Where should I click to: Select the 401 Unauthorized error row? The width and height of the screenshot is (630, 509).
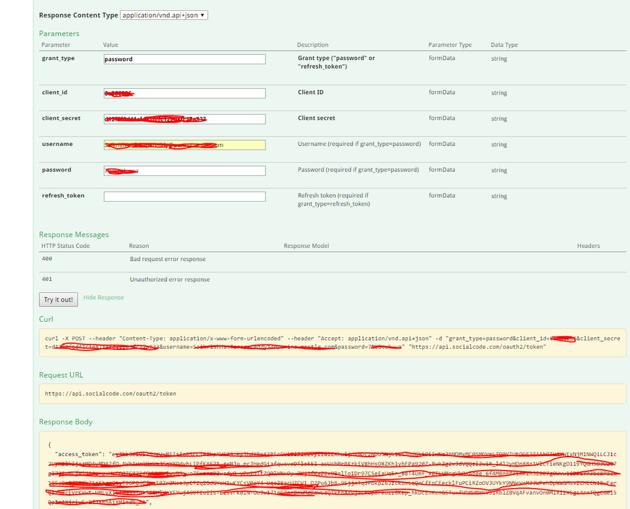(x=170, y=279)
